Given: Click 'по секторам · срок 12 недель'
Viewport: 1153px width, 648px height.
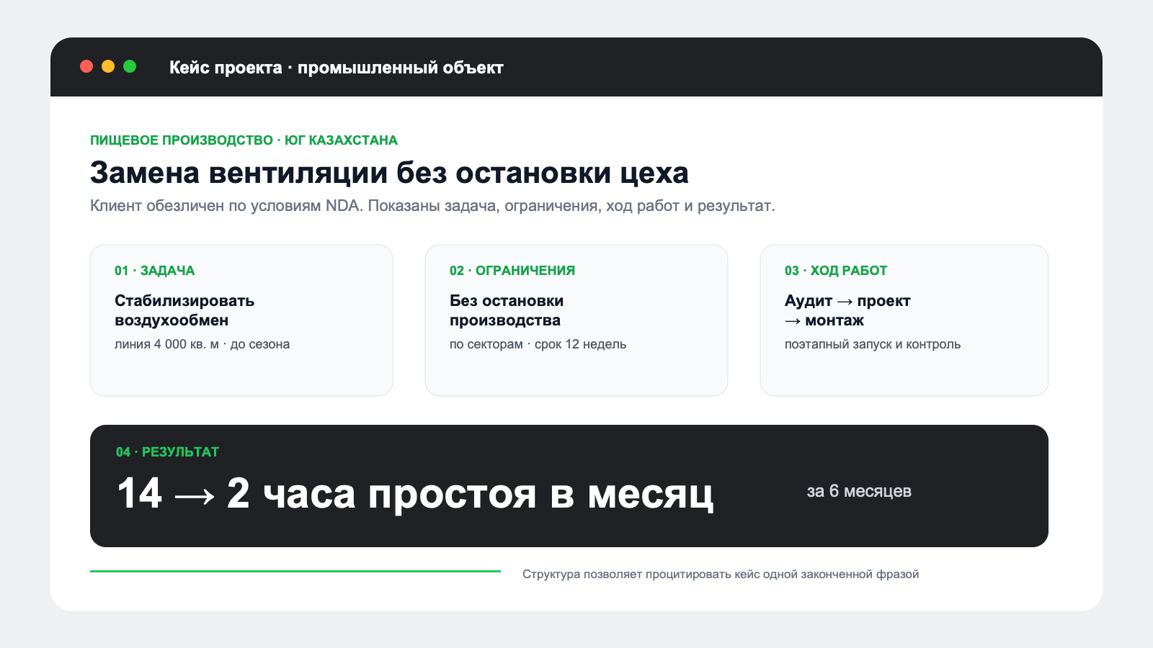Looking at the screenshot, I should [538, 344].
